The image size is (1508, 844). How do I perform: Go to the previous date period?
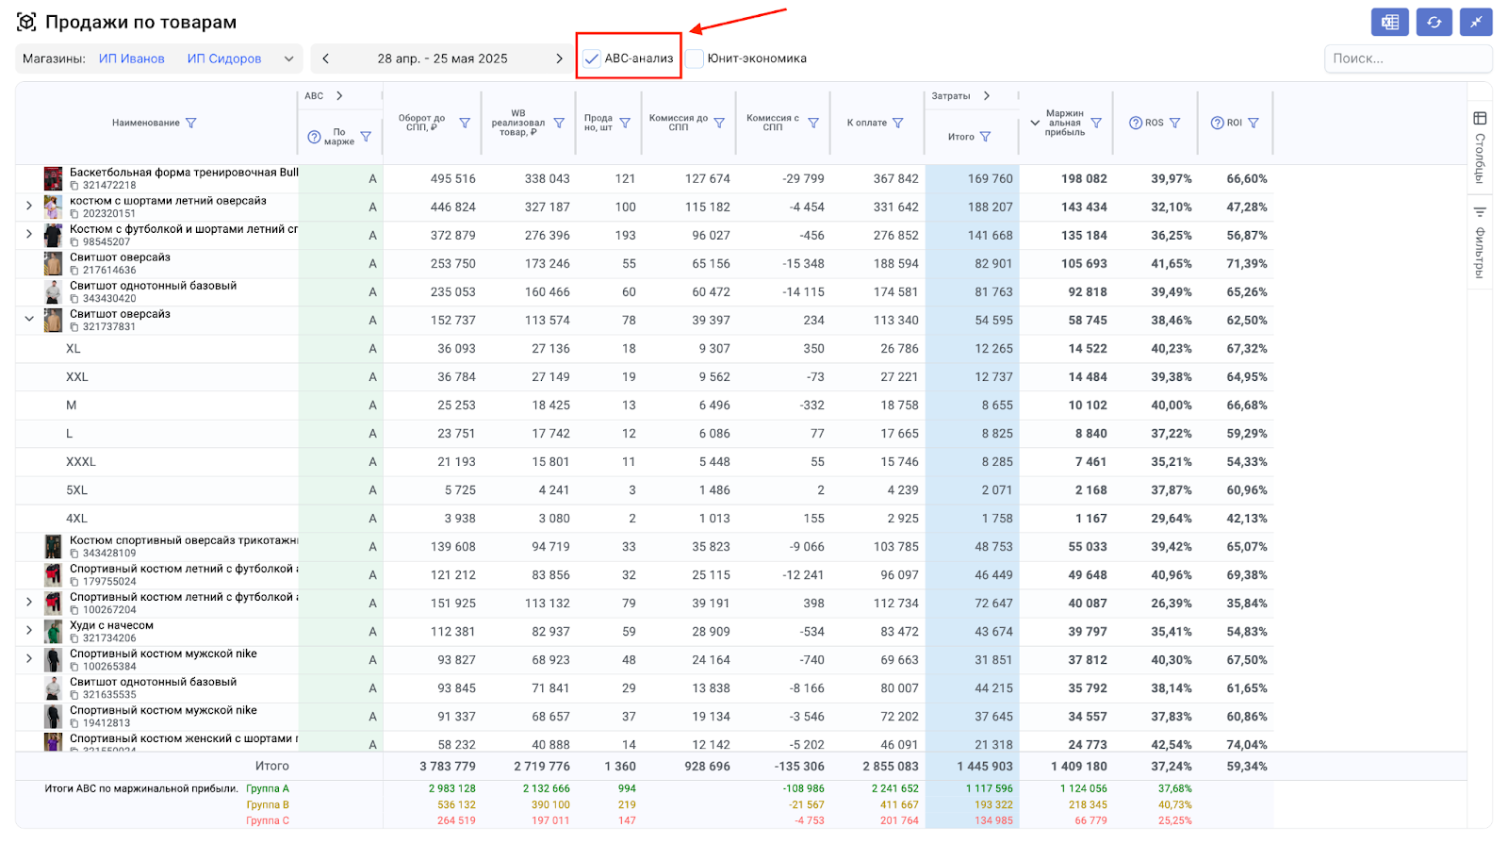click(x=326, y=58)
